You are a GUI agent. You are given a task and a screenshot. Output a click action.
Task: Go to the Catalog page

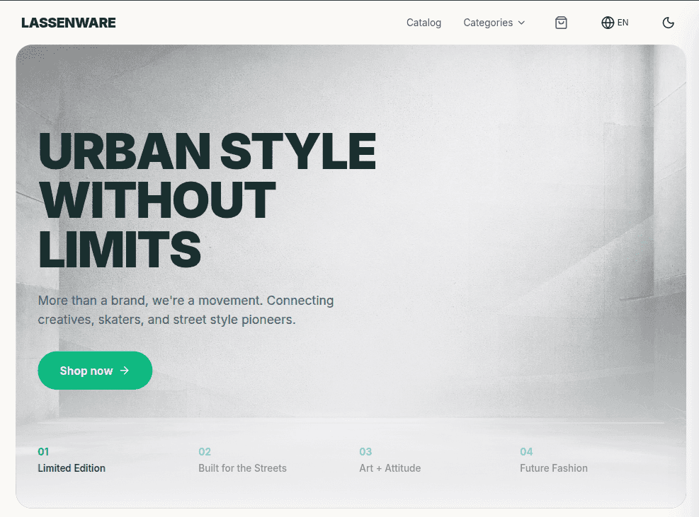point(424,23)
